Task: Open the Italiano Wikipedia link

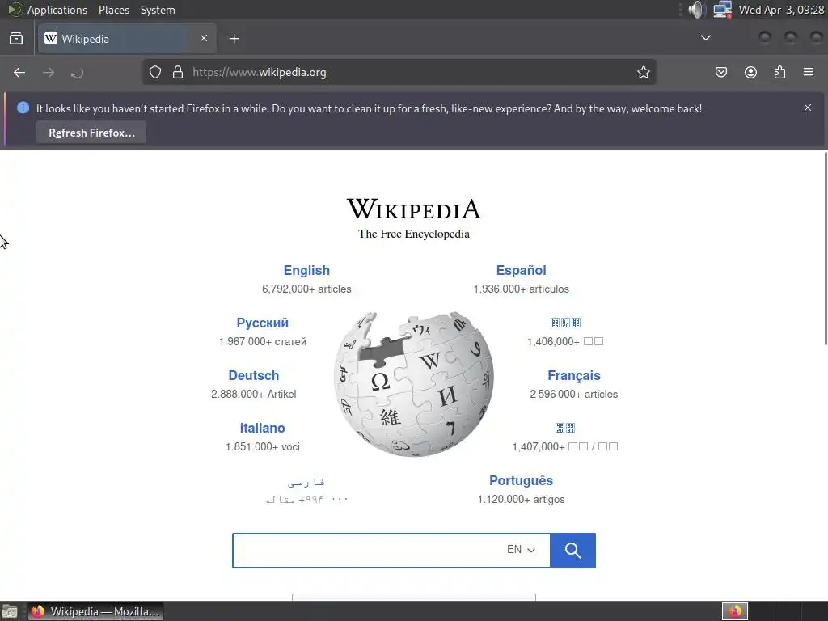Action: [x=263, y=428]
